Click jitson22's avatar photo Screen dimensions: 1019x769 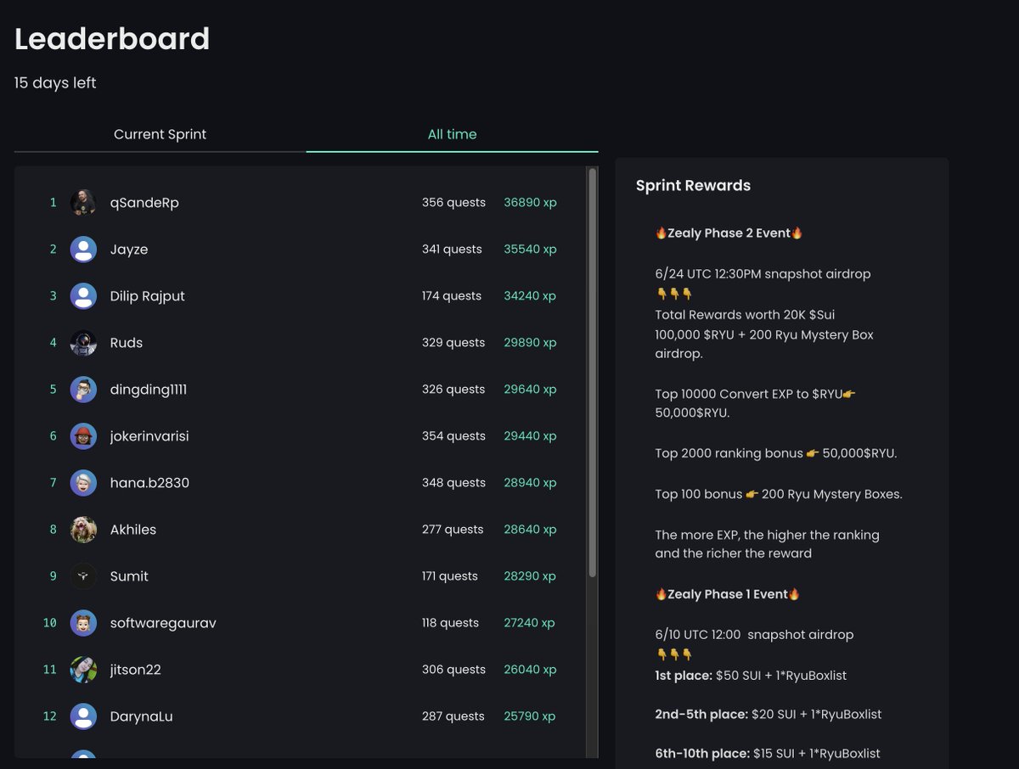(x=83, y=670)
